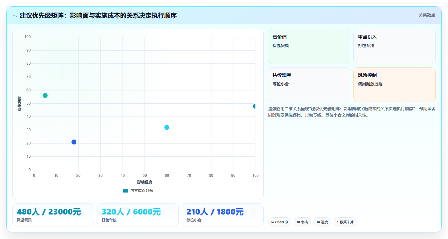448x239 pixels.
Task: Click the 数据卡片 tag chip
Action: point(345,222)
